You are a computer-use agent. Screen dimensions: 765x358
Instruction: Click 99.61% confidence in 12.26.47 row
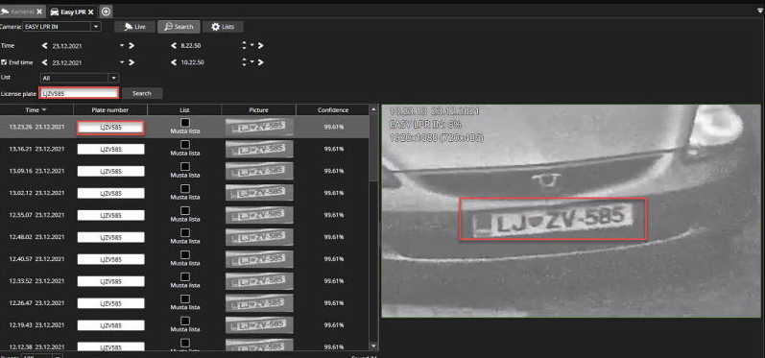click(x=334, y=303)
